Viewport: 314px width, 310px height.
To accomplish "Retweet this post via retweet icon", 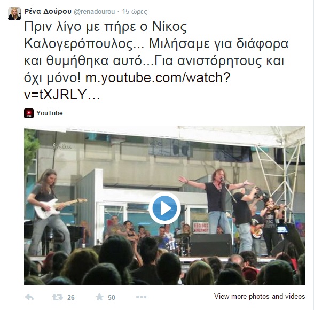I will point(58,297).
